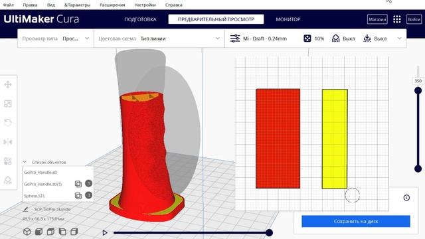The width and height of the screenshot is (425, 239).
Task: Open the Расширения menu
Action: click(x=112, y=5)
